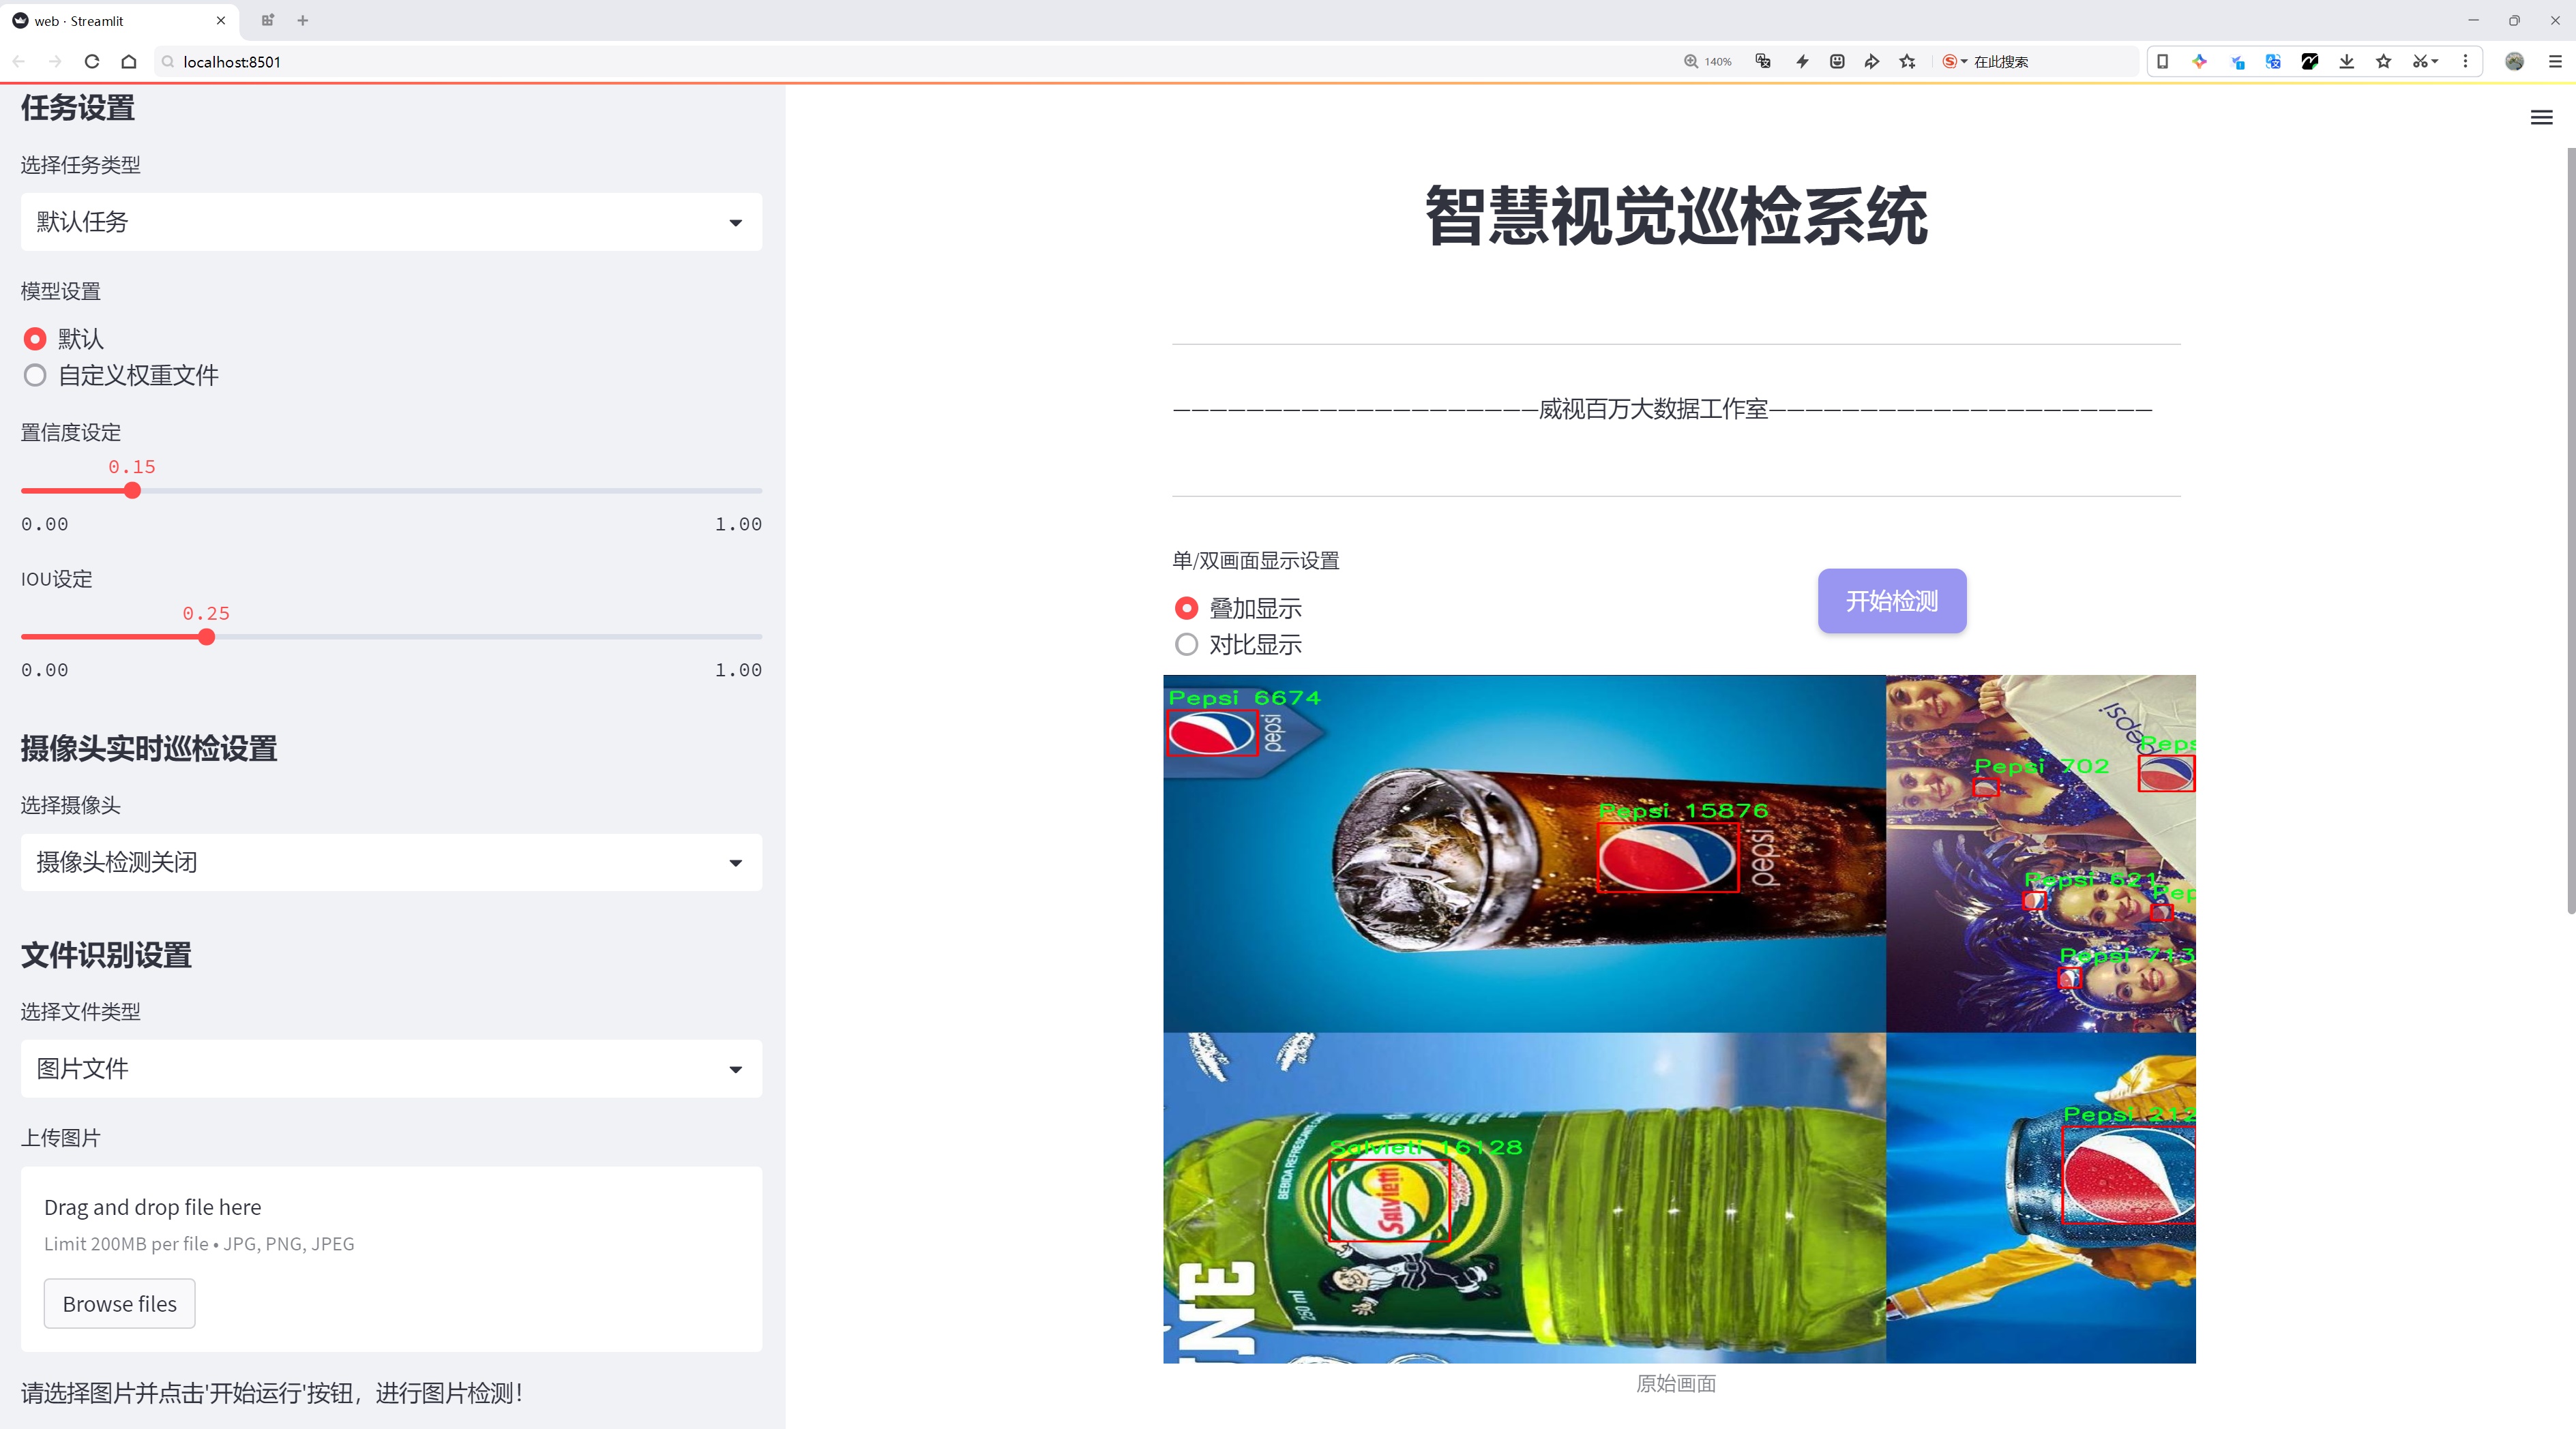2576x1429 pixels.
Task: Go back to previous page
Action: pos(19,62)
